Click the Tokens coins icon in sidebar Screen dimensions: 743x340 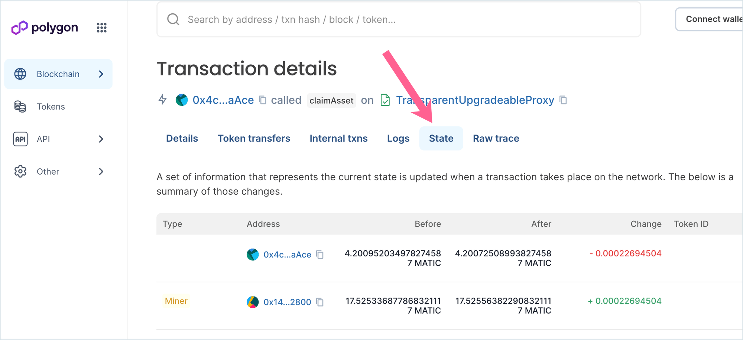[x=20, y=107]
